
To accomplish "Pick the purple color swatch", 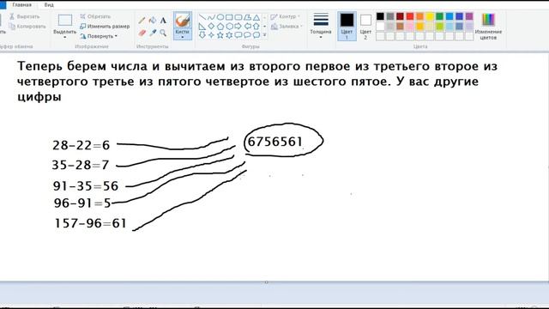I will [x=469, y=16].
